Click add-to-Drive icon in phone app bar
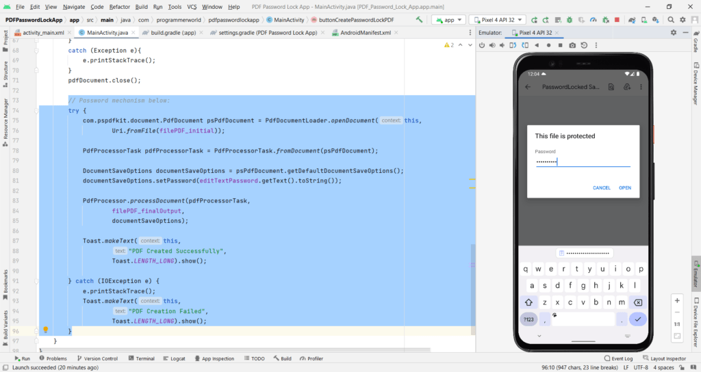Screen dimensions: 701x372 coord(627,87)
